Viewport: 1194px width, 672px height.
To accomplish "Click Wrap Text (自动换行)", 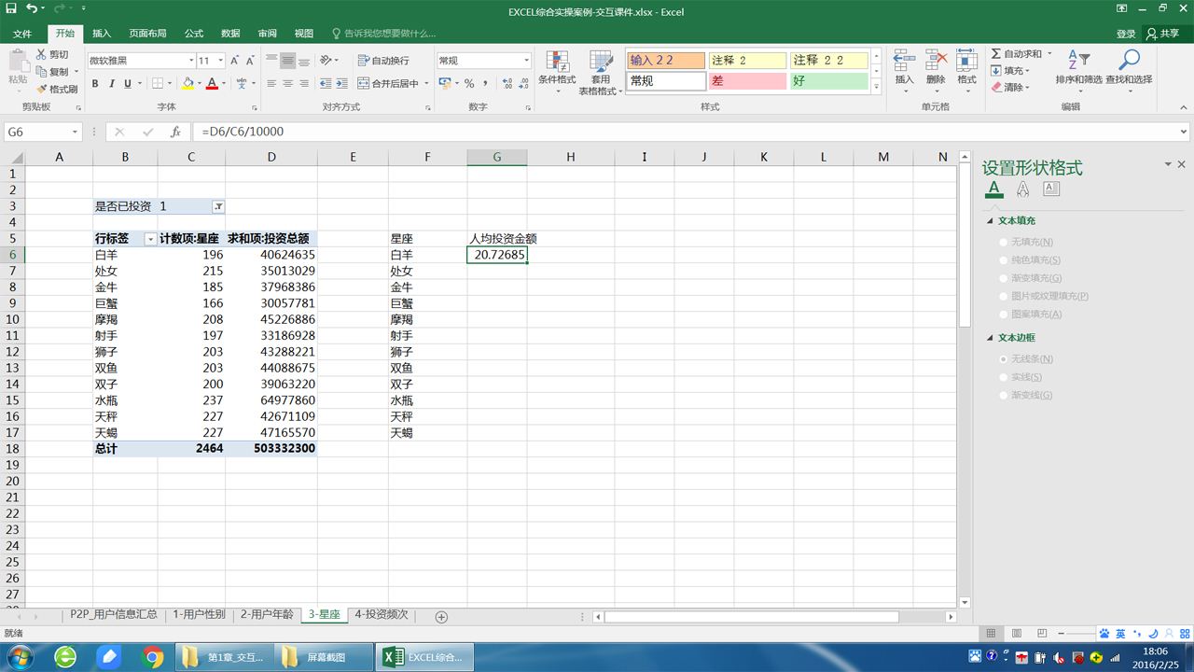I will (x=383, y=61).
